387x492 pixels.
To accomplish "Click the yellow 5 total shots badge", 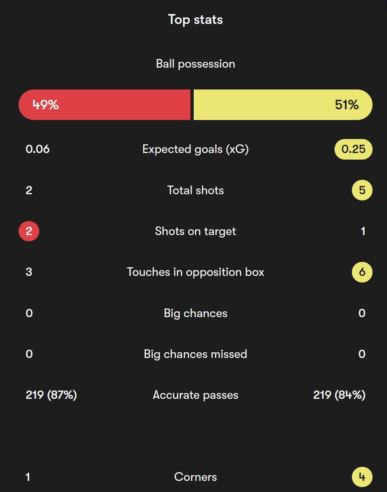I will click(x=362, y=190).
